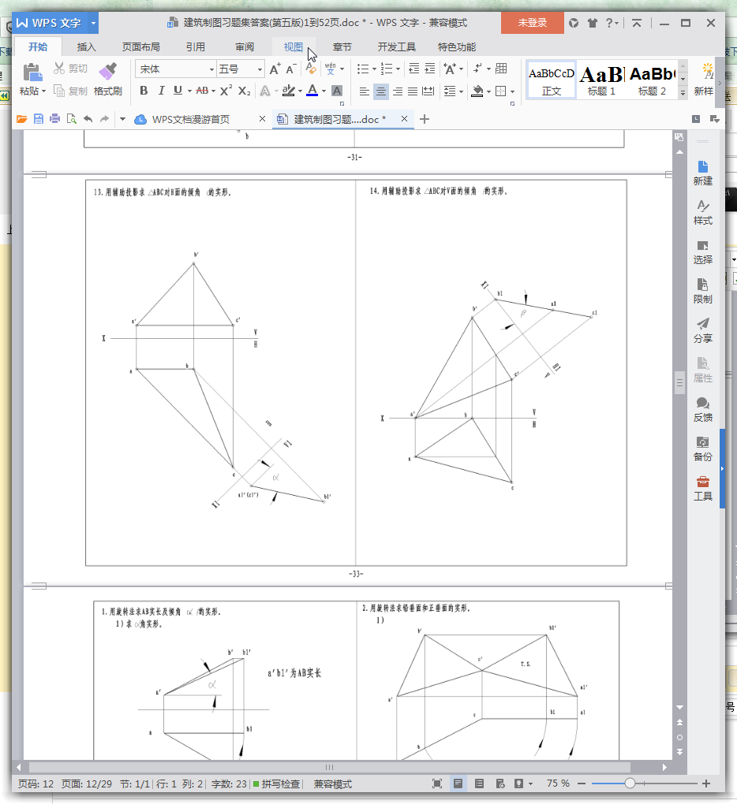Increase font size with A+ icon
This screenshot has height=804, width=737.
click(275, 69)
